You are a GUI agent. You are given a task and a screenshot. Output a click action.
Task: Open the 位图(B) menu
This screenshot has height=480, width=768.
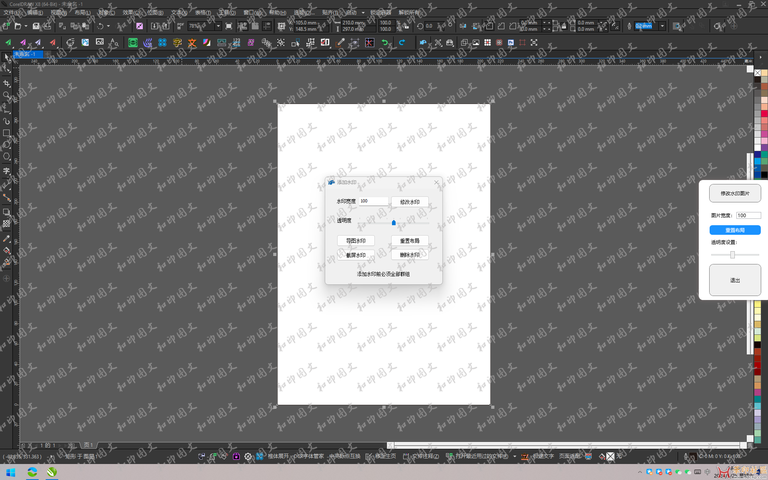click(x=155, y=12)
